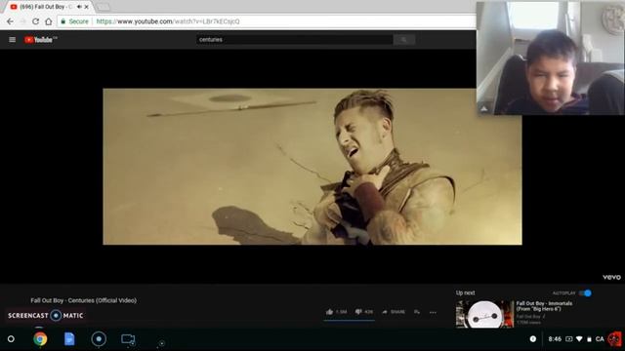Screen dimensions: 625x351
Task: Open the Immortals Big Hero 6 thumbnail
Action: tap(484, 314)
